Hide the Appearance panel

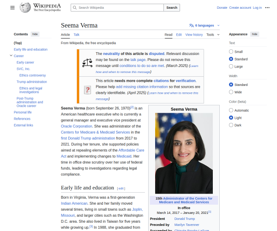tap(254, 34)
